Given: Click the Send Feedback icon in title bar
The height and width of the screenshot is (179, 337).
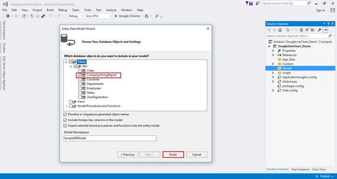Looking at the screenshot, I should click(257, 3).
